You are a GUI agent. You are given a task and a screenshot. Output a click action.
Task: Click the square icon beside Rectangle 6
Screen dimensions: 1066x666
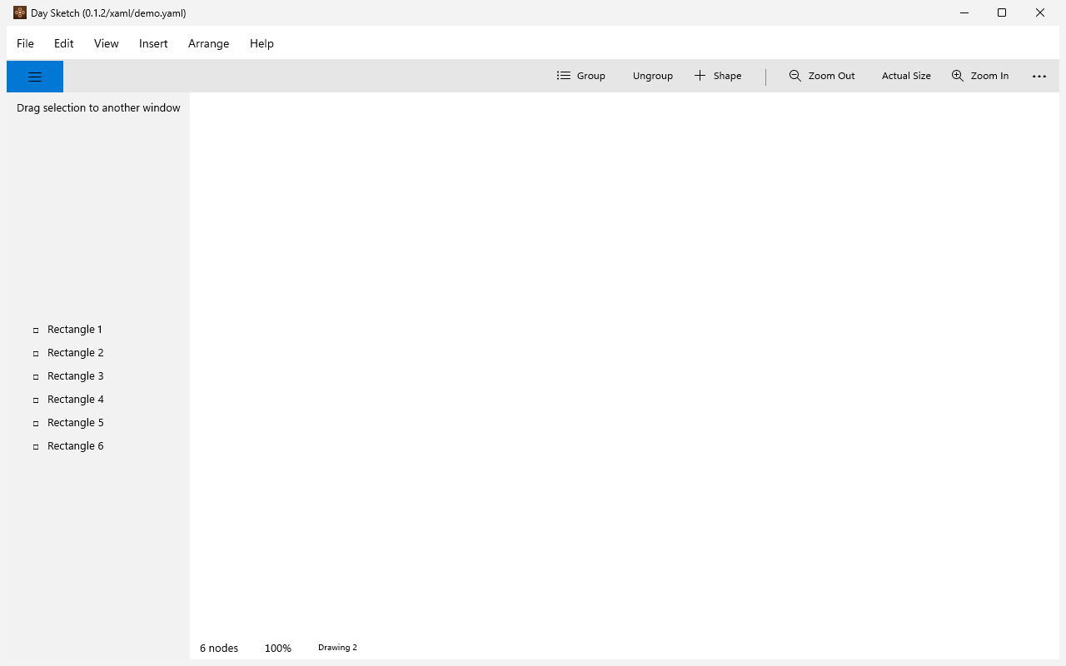(x=36, y=447)
